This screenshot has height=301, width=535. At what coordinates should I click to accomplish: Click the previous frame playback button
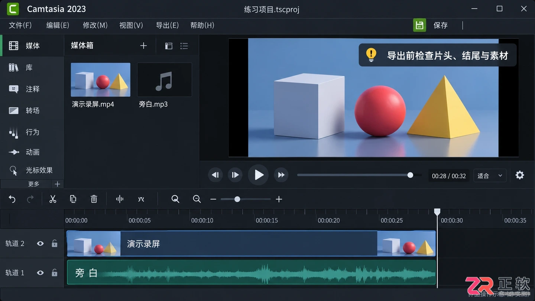(215, 175)
